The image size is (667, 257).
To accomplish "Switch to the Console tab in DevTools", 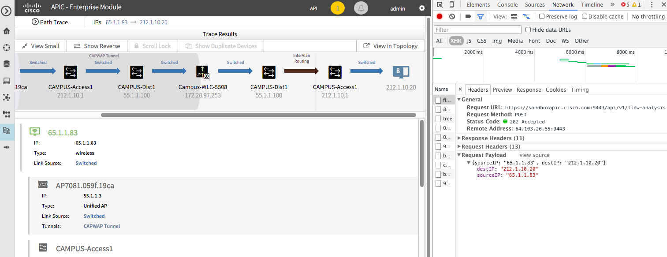I will [x=507, y=5].
